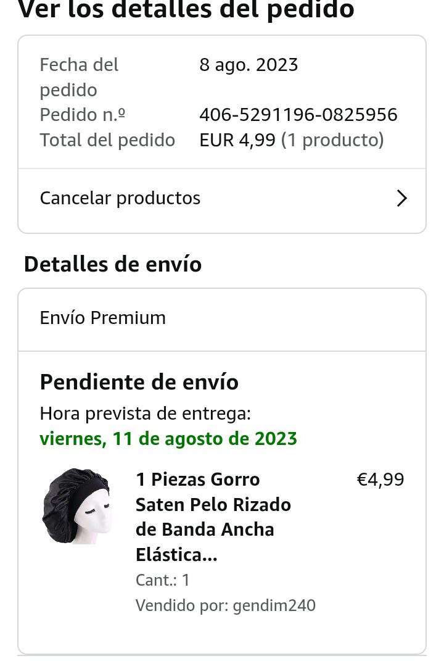Click the EUR 4,99 order total value
The width and height of the screenshot is (444, 661).
[x=237, y=140]
